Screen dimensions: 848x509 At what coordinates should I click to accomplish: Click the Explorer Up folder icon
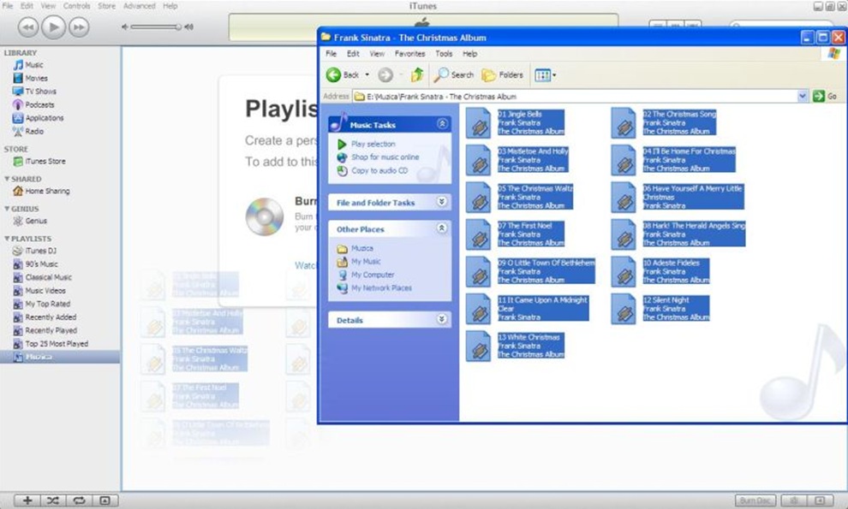point(416,75)
